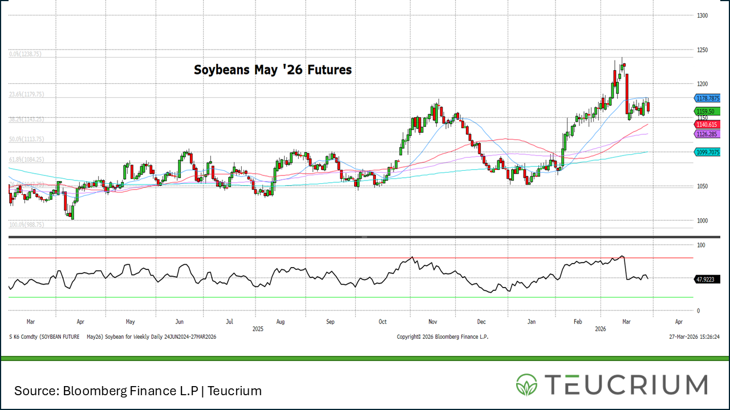The height and width of the screenshot is (410, 730).
Task: Expand the 2026 year label on the axis
Action: 600,329
